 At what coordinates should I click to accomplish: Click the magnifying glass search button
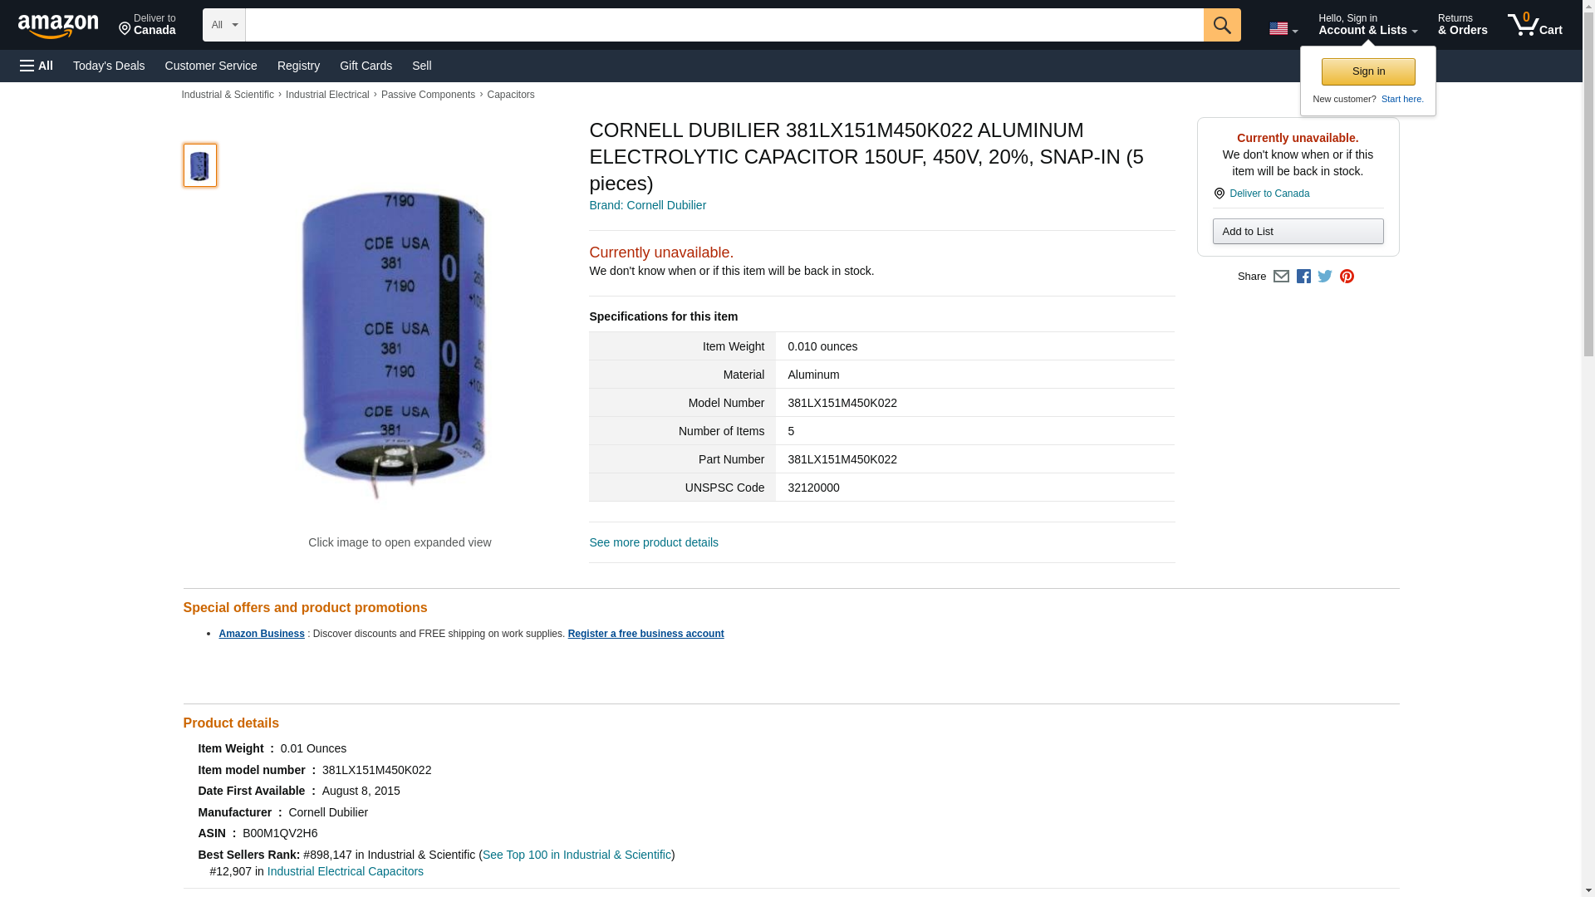(x=1221, y=25)
